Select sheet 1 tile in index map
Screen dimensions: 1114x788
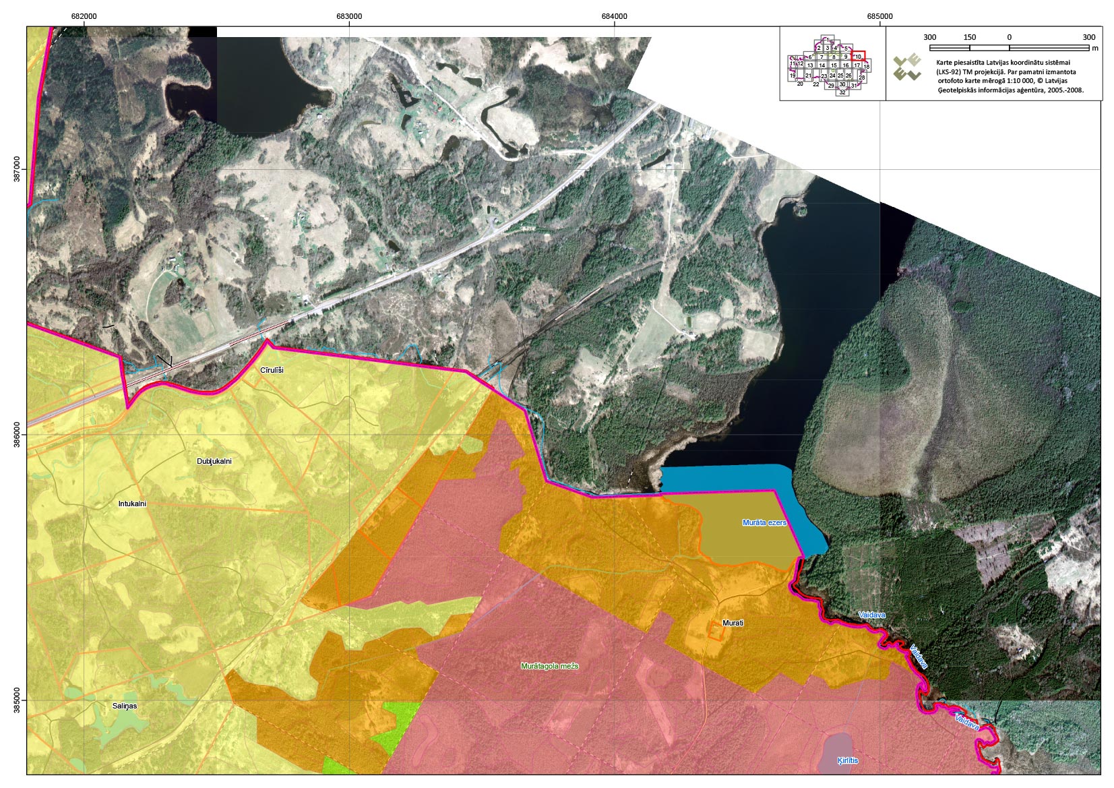pos(826,40)
